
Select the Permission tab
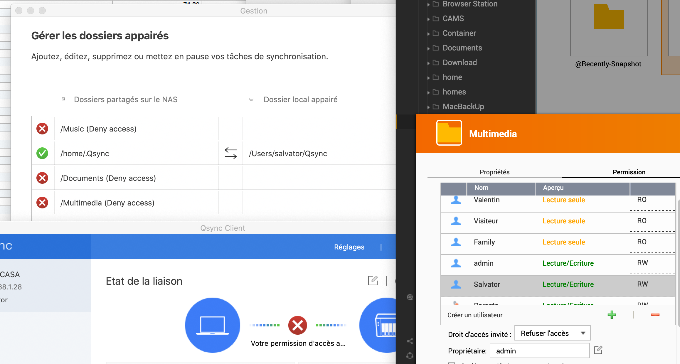pyautogui.click(x=629, y=172)
